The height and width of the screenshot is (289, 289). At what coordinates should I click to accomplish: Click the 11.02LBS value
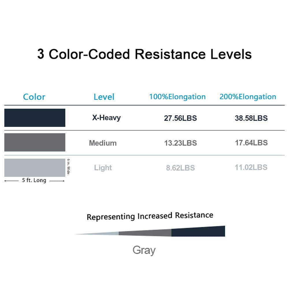[251, 167]
